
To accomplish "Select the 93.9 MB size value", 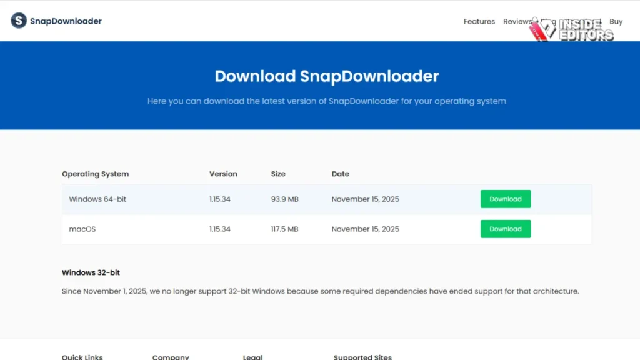I will tap(285, 199).
